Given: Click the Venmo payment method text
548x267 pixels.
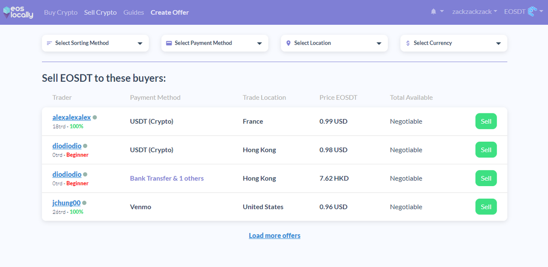Looking at the screenshot, I should click(x=140, y=207).
